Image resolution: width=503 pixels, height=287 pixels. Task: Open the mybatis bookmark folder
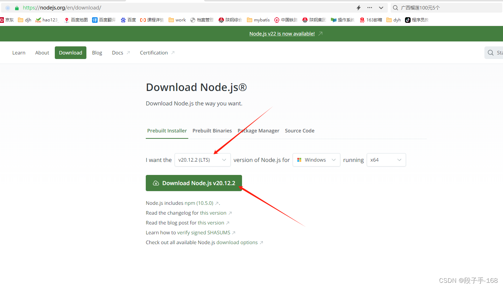(259, 20)
